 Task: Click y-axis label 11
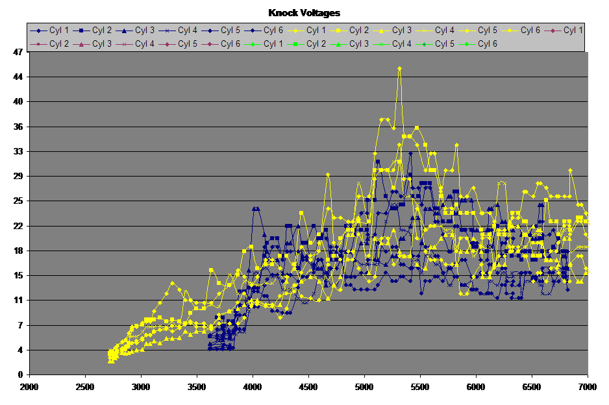coord(18,301)
